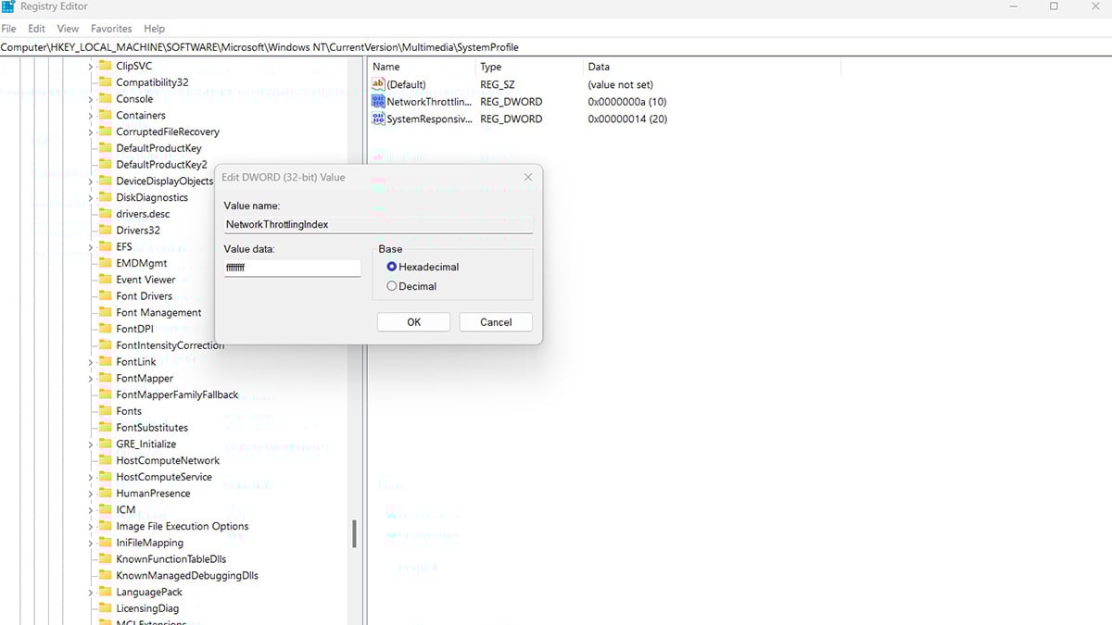Click the DiskDiagnostics folder icon

(x=105, y=198)
